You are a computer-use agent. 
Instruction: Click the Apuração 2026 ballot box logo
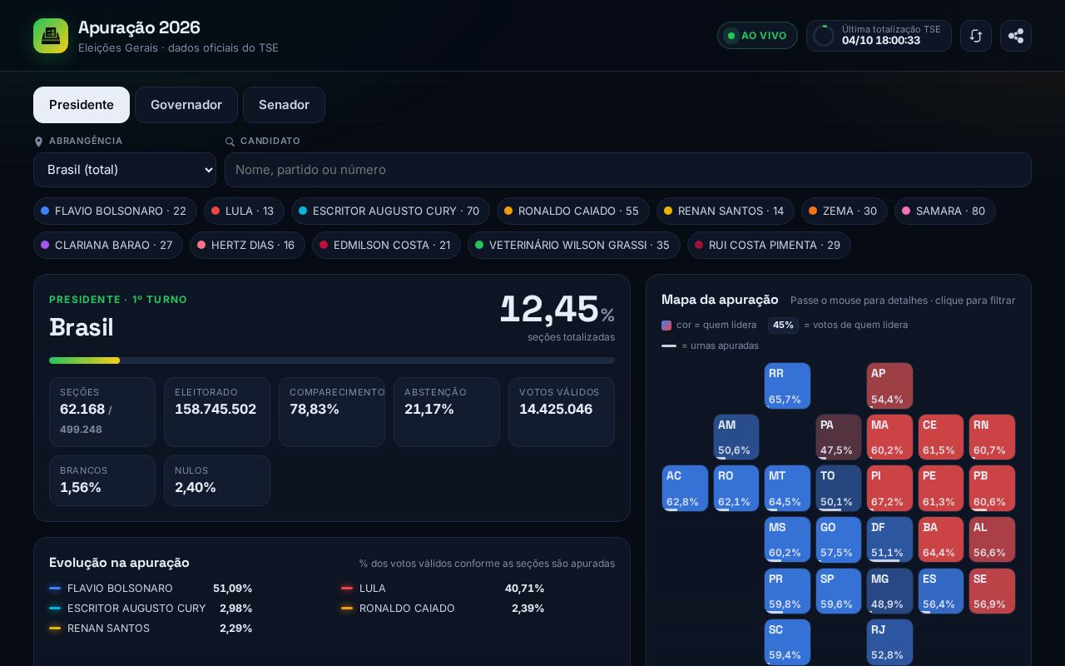click(51, 36)
